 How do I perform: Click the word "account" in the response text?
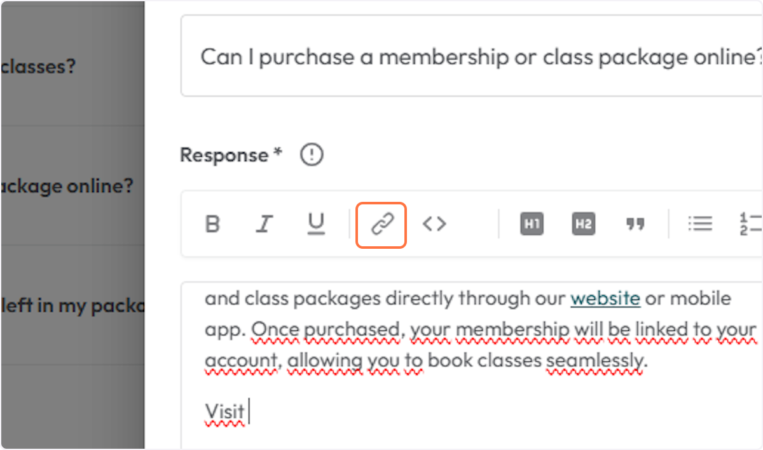(241, 361)
